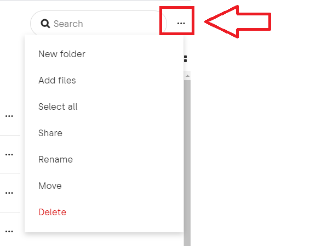Click the scrollbar up arrow
This screenshot has height=246, width=316.
pos(187,76)
